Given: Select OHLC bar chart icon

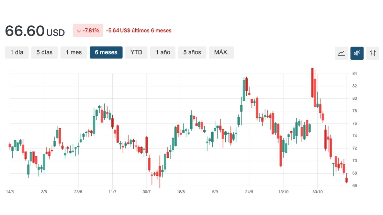Looking at the screenshot, I should (372, 53).
